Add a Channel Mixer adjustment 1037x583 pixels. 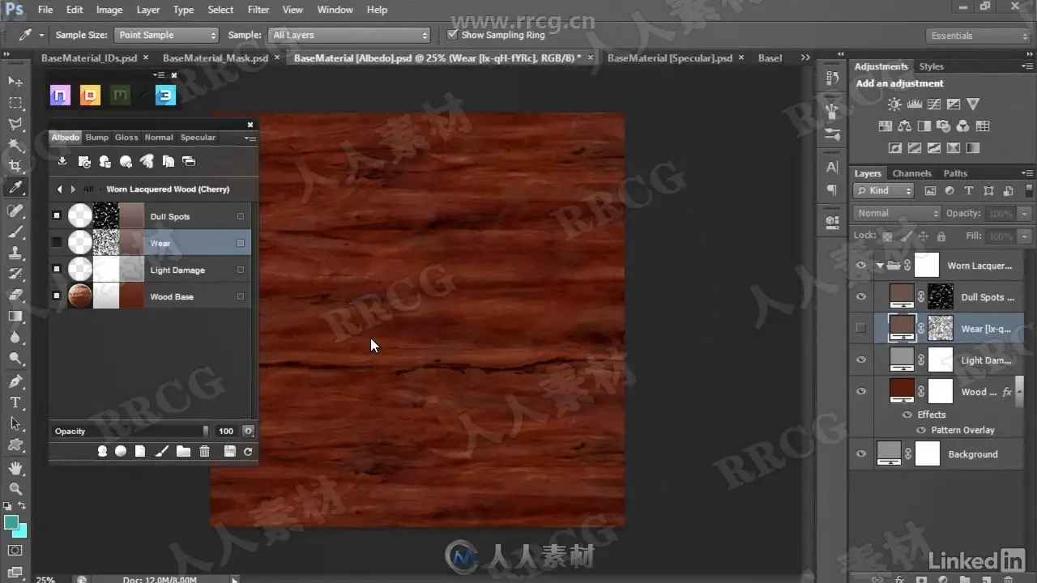[962, 126]
